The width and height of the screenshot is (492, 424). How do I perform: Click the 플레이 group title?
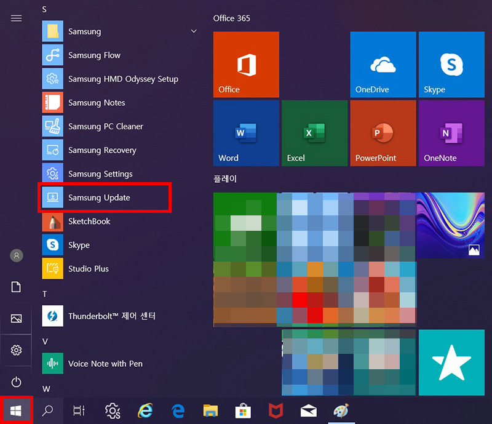tap(225, 179)
